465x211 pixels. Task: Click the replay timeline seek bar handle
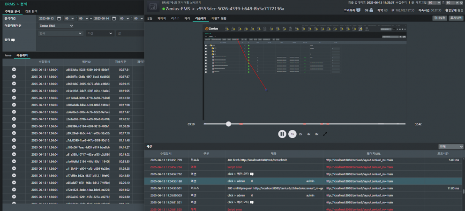point(228,124)
